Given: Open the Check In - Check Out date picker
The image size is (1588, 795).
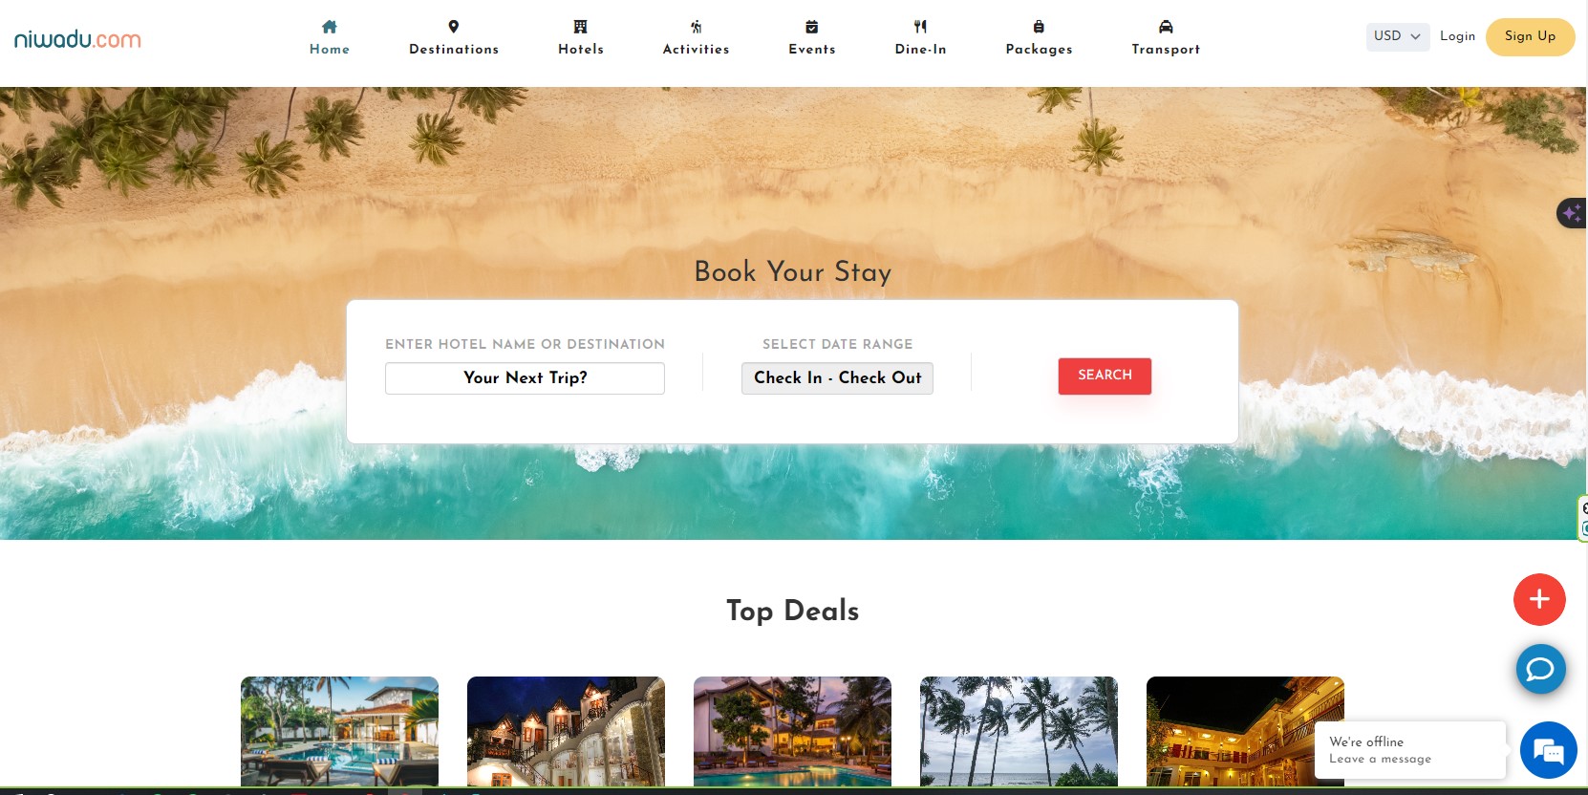Looking at the screenshot, I should click(837, 377).
